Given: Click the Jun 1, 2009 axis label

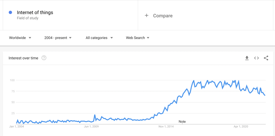Looking at the screenshot, I should tap(92, 127).
